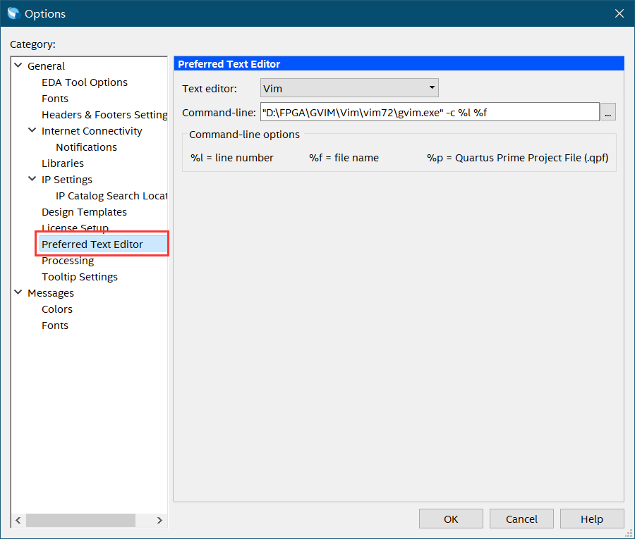Click the Cancel button
The width and height of the screenshot is (635, 539).
521,519
